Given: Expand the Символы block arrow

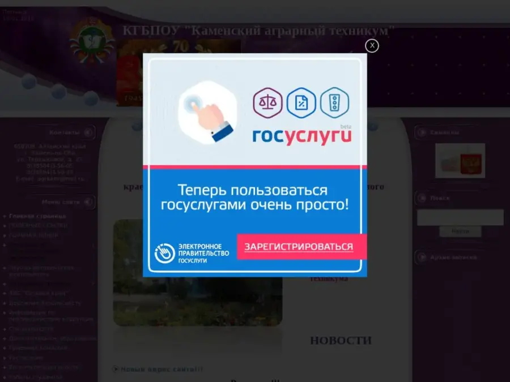Looking at the screenshot, I should (x=422, y=132).
